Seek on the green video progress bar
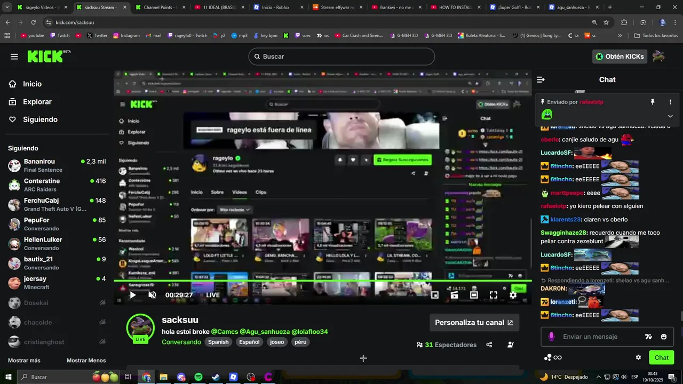The width and height of the screenshot is (683, 384). pos(322,281)
